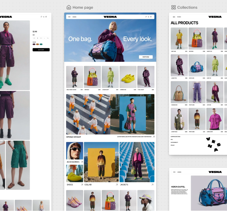Viewport: 227px width, 224px height.
Task: Pick the teal green color swatch
Action: click(x=41, y=44)
